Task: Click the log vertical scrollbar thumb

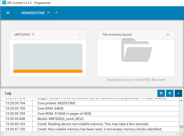Action: point(181,126)
